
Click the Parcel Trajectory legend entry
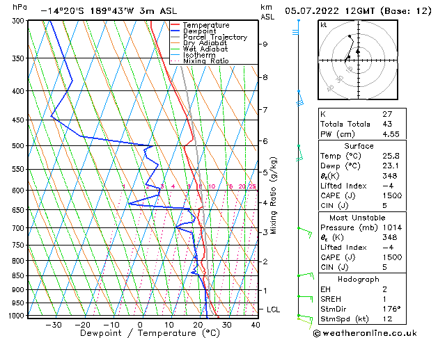coord(209,37)
